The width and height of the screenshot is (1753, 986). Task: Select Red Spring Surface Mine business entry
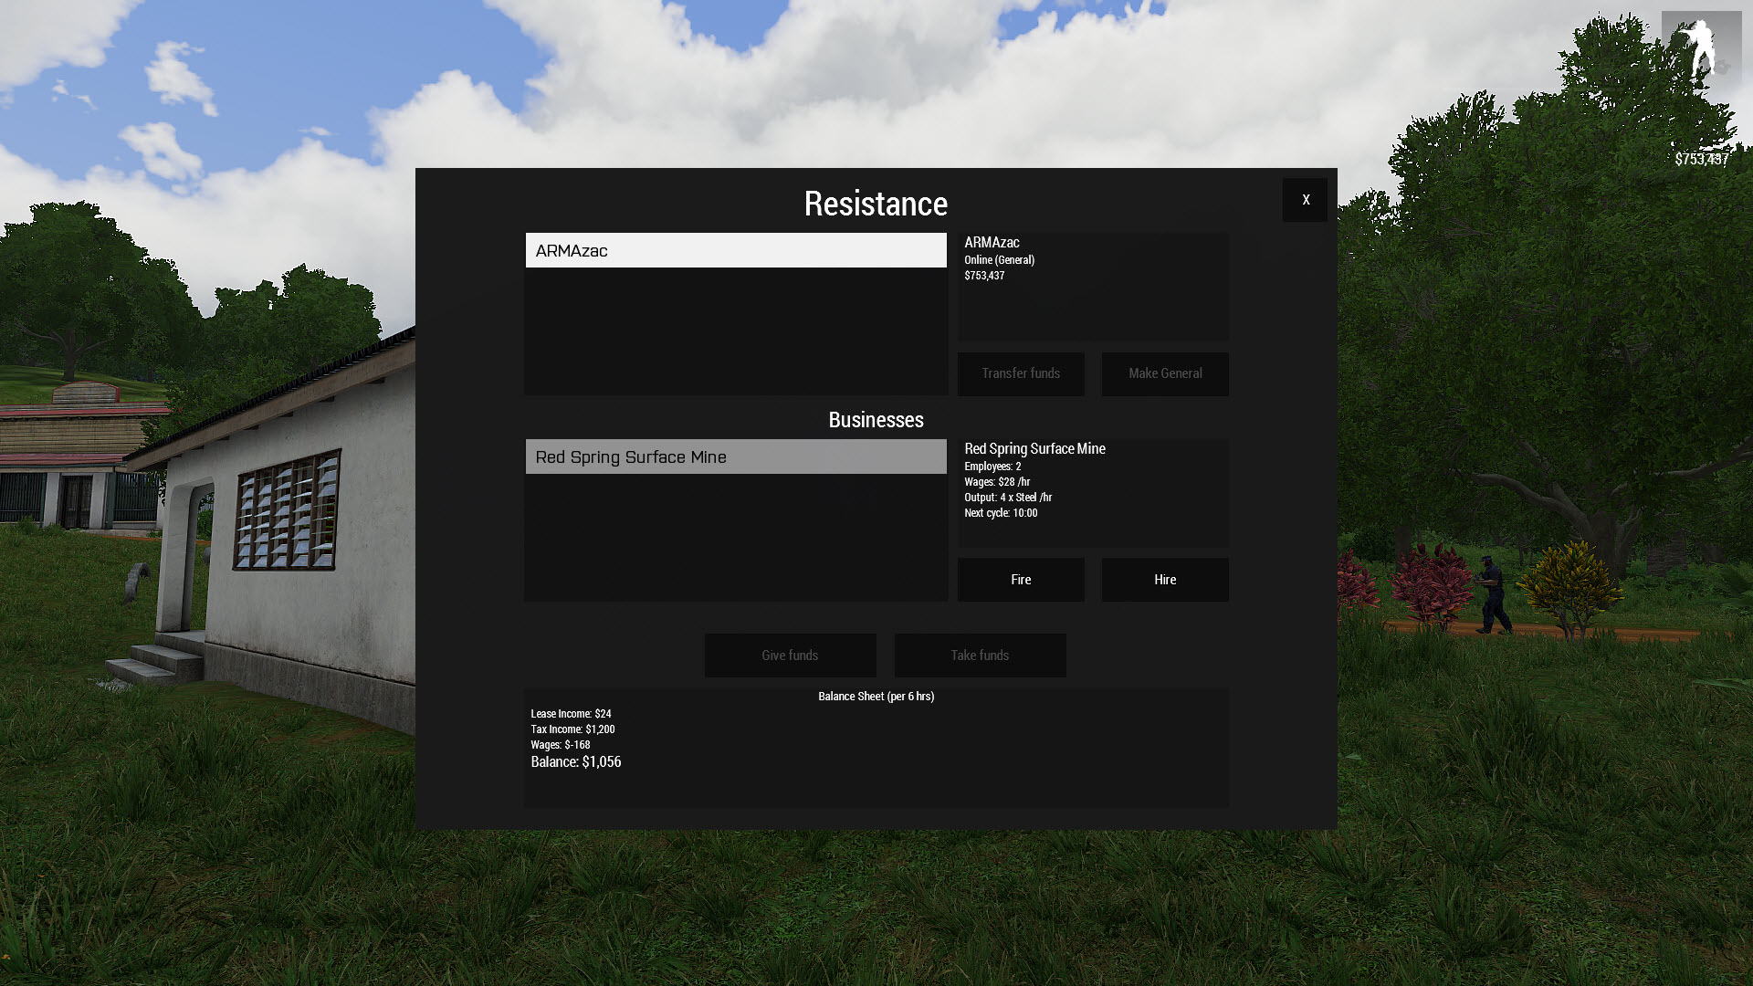point(735,456)
